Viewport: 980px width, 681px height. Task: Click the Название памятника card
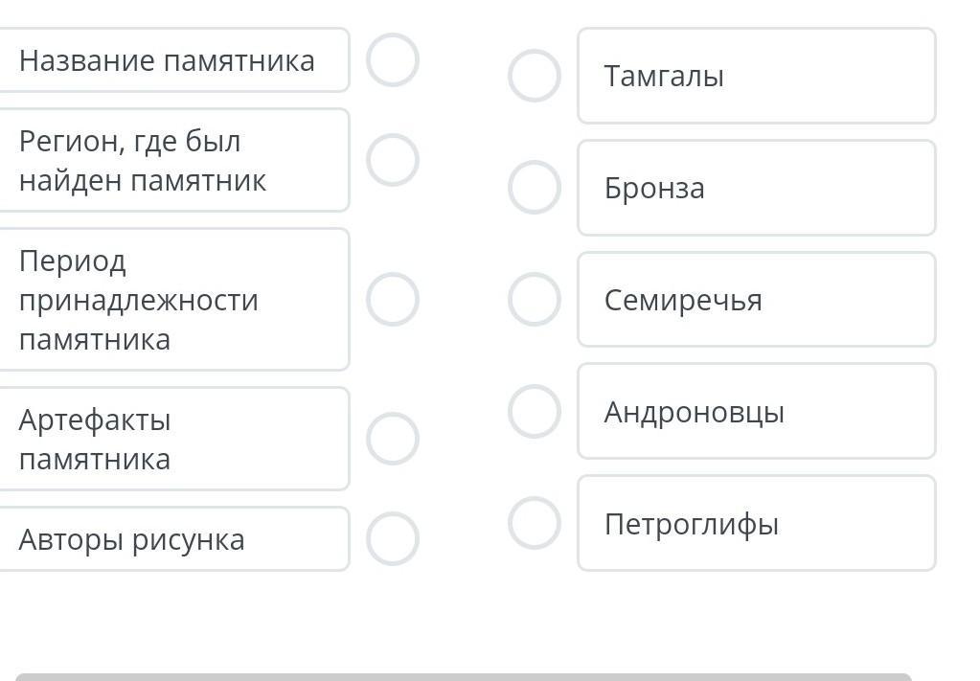(172, 60)
